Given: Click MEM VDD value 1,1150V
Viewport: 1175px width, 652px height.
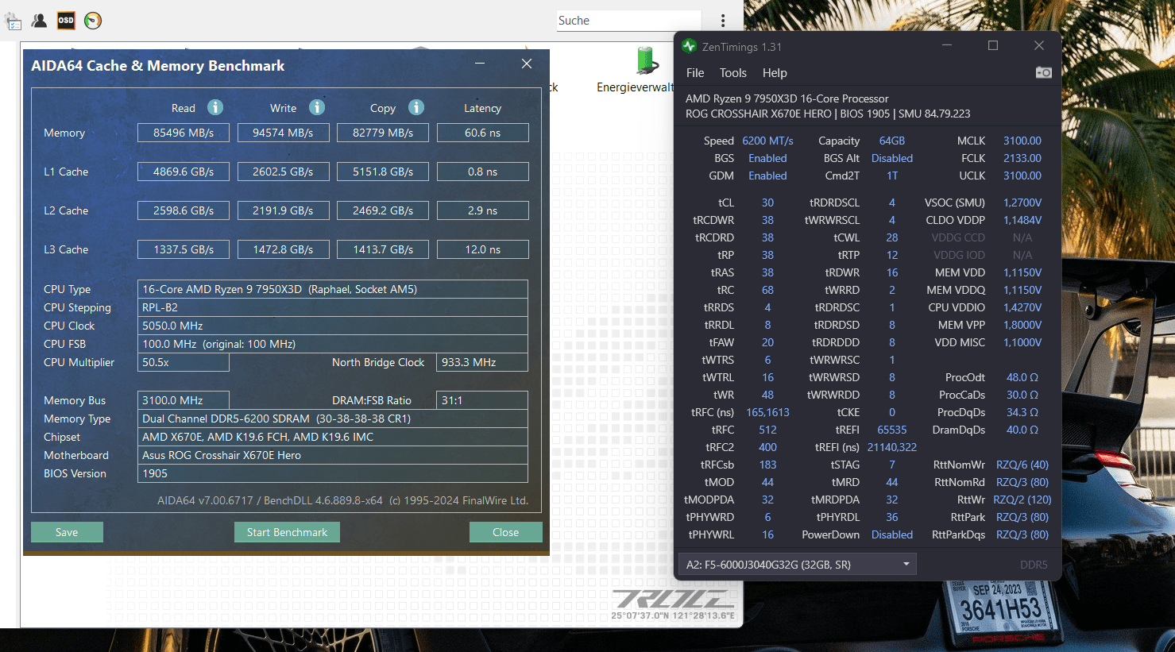Looking at the screenshot, I should point(1022,272).
